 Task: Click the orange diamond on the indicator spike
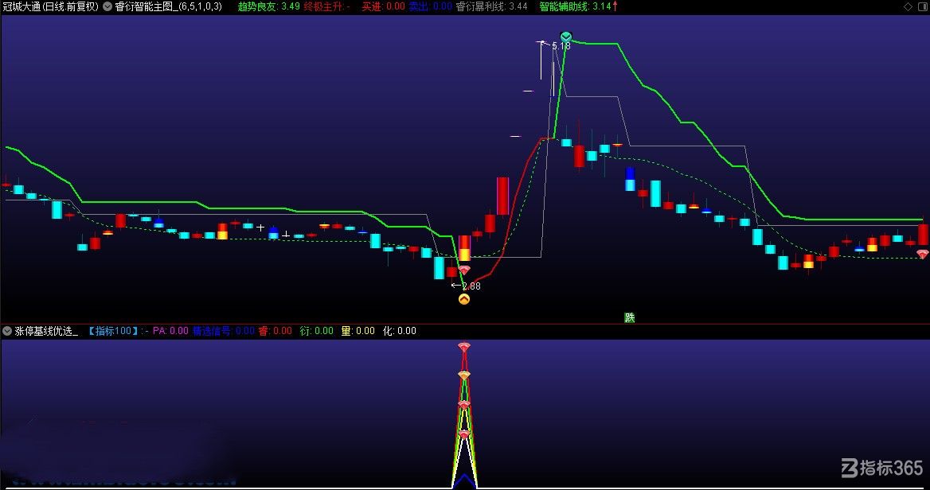point(464,375)
